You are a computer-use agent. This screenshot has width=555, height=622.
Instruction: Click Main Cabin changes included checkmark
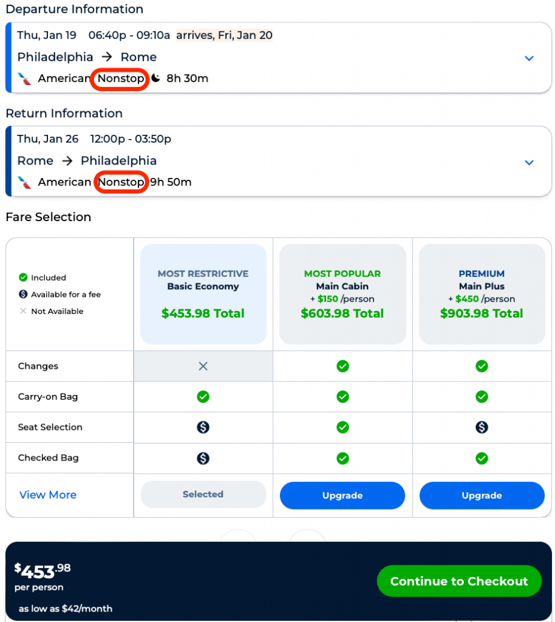coord(342,366)
